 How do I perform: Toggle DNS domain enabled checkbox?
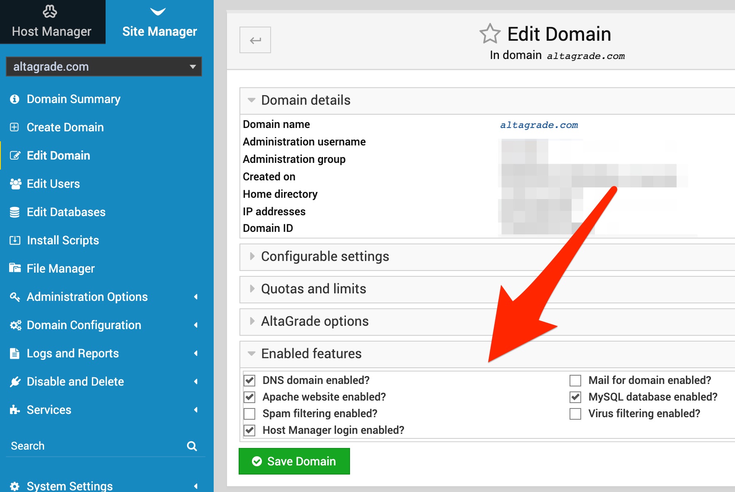pos(249,380)
